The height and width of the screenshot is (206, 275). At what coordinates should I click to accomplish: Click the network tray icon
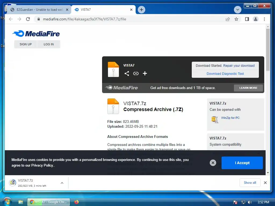[x=243, y=202]
